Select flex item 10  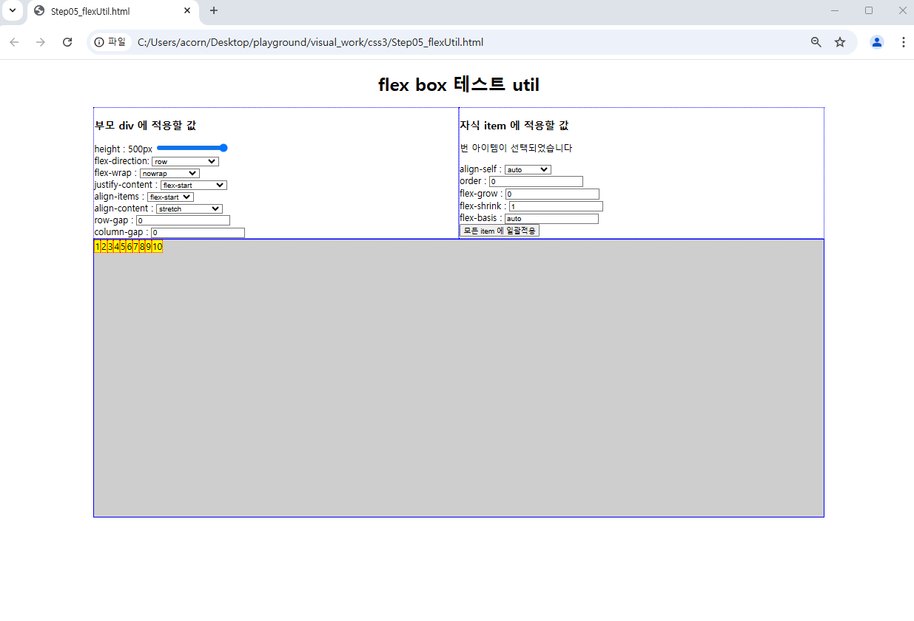click(157, 247)
